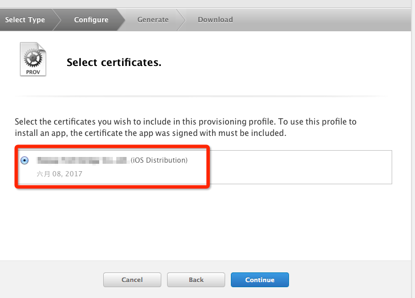Screen dimensions: 415x298
Task: Jump to the Download step
Action: click(x=215, y=19)
